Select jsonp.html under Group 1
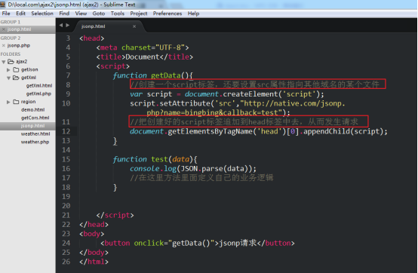The image size is (418, 273). tap(19, 29)
